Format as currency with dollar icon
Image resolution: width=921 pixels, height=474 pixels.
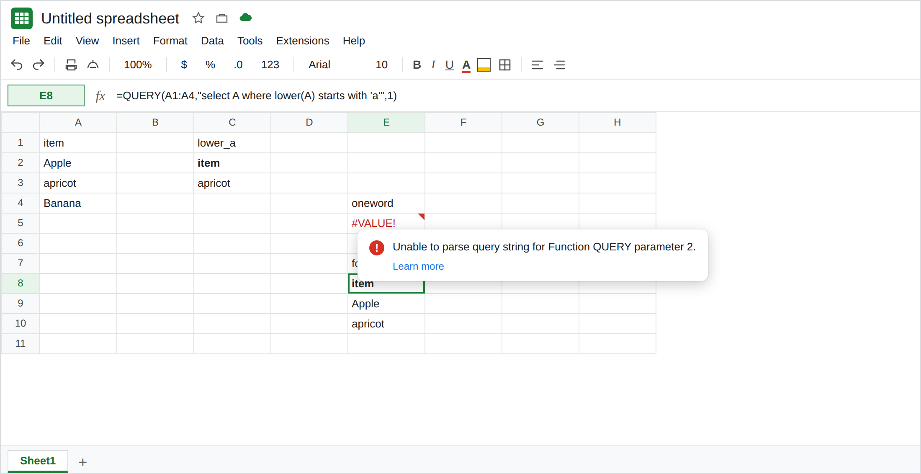(x=184, y=64)
